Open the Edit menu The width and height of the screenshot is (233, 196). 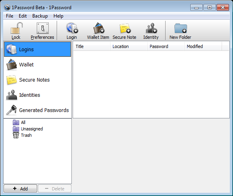point(23,16)
